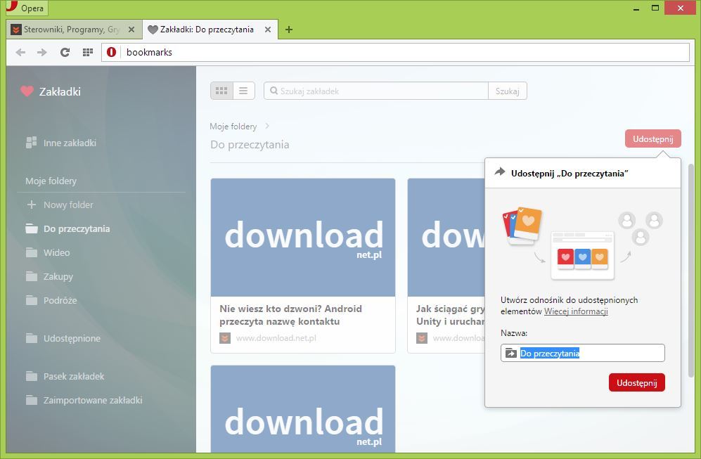Switch to thumbnail grid view

pyautogui.click(x=221, y=91)
